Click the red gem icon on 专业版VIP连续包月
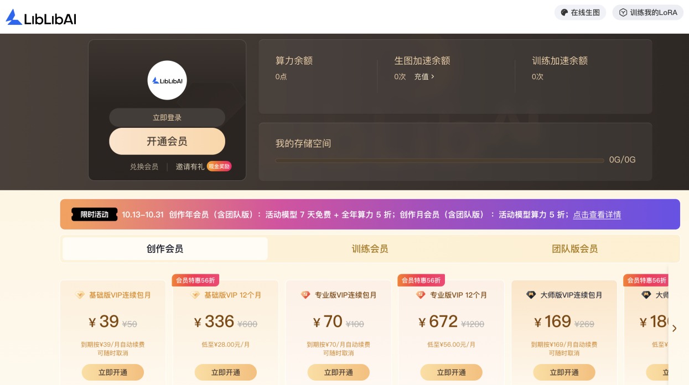The height and width of the screenshot is (385, 689). [x=305, y=295]
